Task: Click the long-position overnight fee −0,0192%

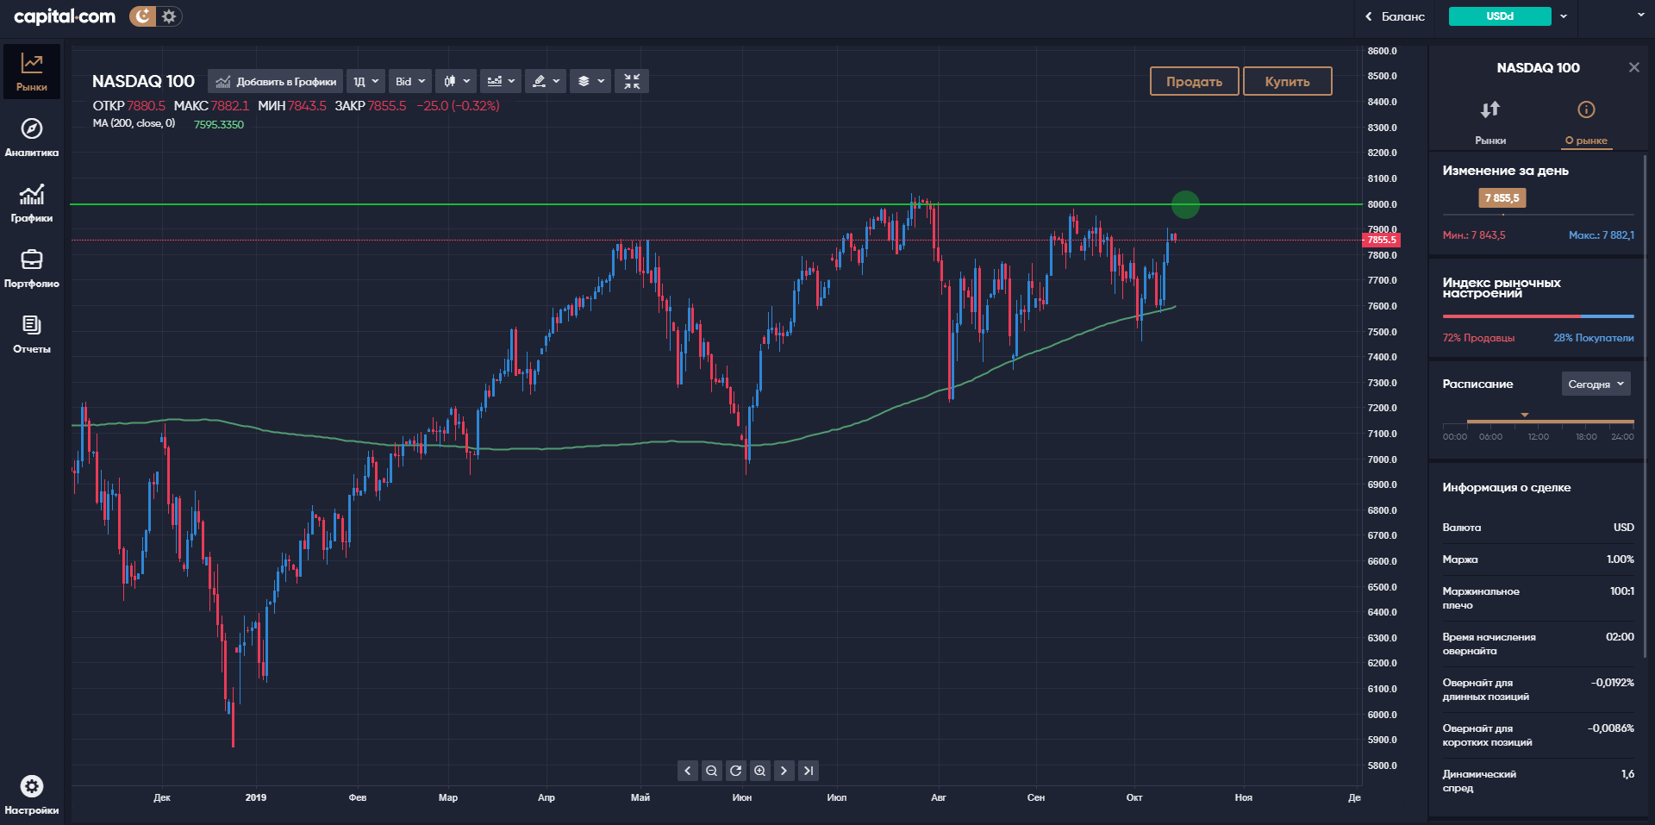Action: click(1613, 683)
